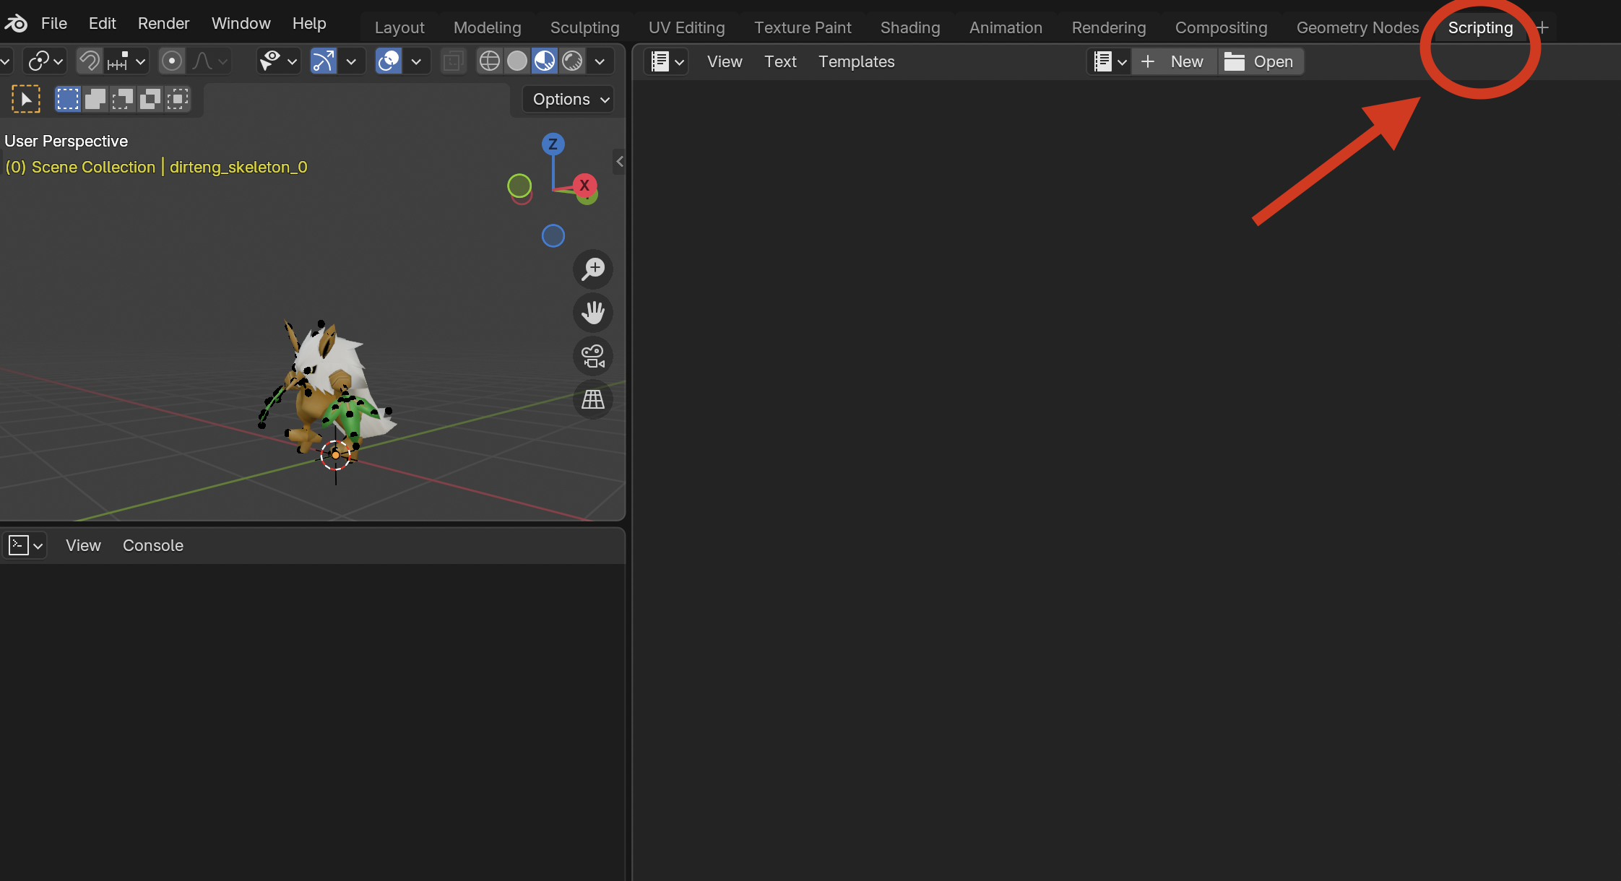Open the Edit menu

(x=102, y=24)
